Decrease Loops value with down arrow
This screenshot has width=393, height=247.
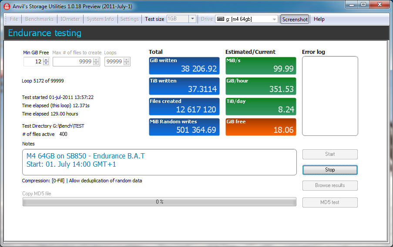point(127,63)
